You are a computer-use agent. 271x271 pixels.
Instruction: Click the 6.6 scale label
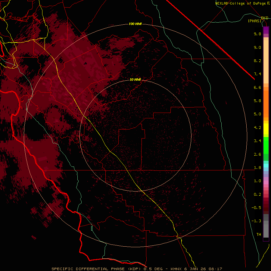pos(257,87)
